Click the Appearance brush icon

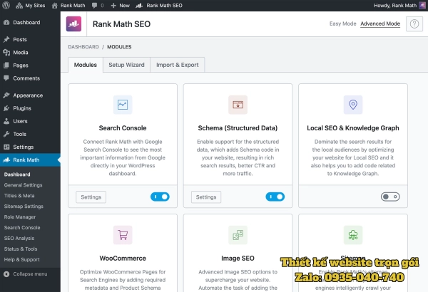point(6,95)
